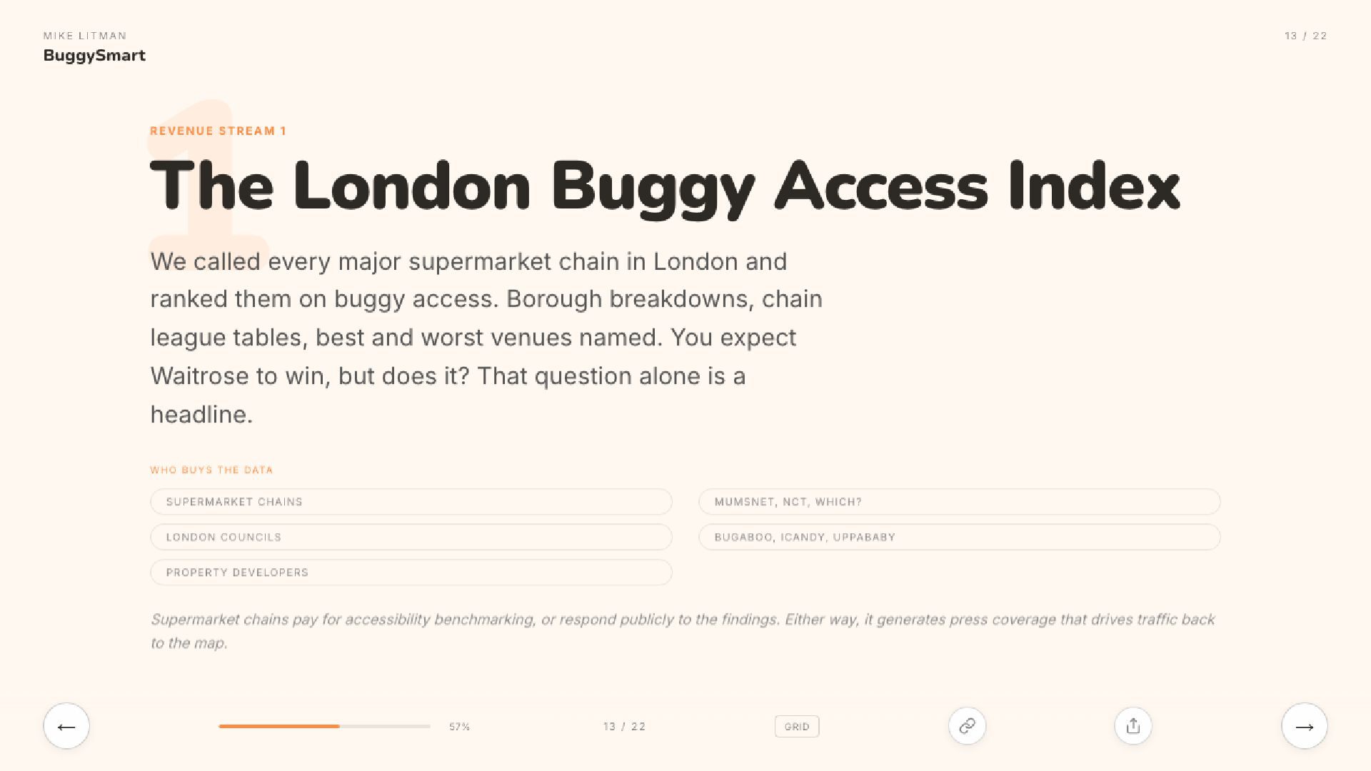Click the Who Buys The Data label
This screenshot has width=1371, height=771.
[211, 470]
